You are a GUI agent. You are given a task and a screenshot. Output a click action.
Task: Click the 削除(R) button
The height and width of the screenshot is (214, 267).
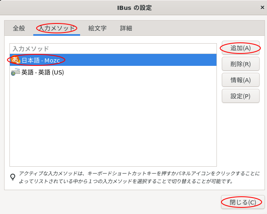[x=240, y=64]
